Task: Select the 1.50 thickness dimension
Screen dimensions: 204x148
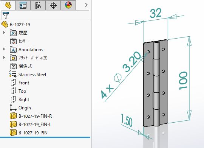Action: click(x=127, y=120)
